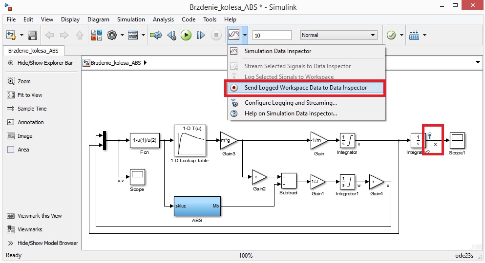Open the explorer bar history dropdown arrow
This screenshot has height=263, width=485.
478,62
